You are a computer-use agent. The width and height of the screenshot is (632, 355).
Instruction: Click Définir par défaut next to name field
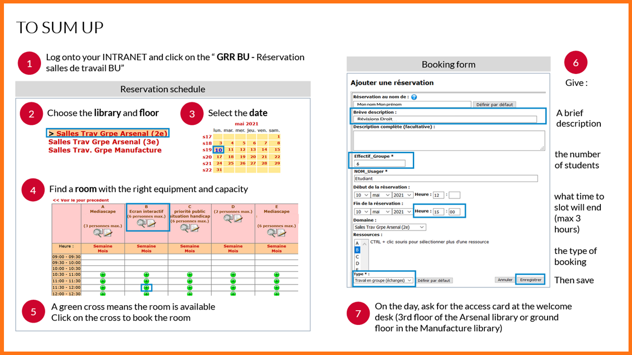(x=495, y=105)
